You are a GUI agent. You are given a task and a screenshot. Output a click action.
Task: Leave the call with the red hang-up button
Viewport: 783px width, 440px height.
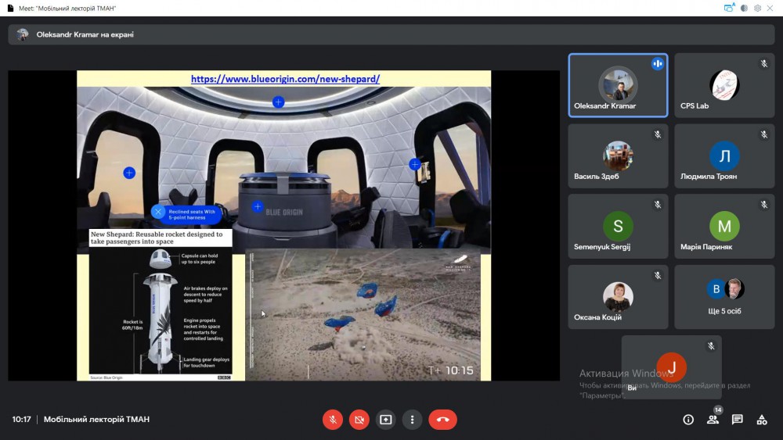point(442,420)
